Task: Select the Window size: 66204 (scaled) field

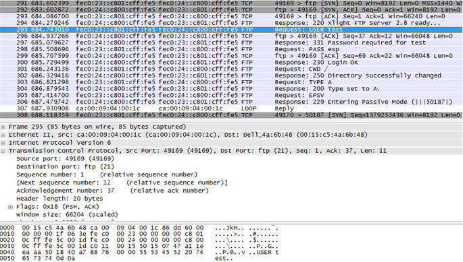Action: point(67,215)
